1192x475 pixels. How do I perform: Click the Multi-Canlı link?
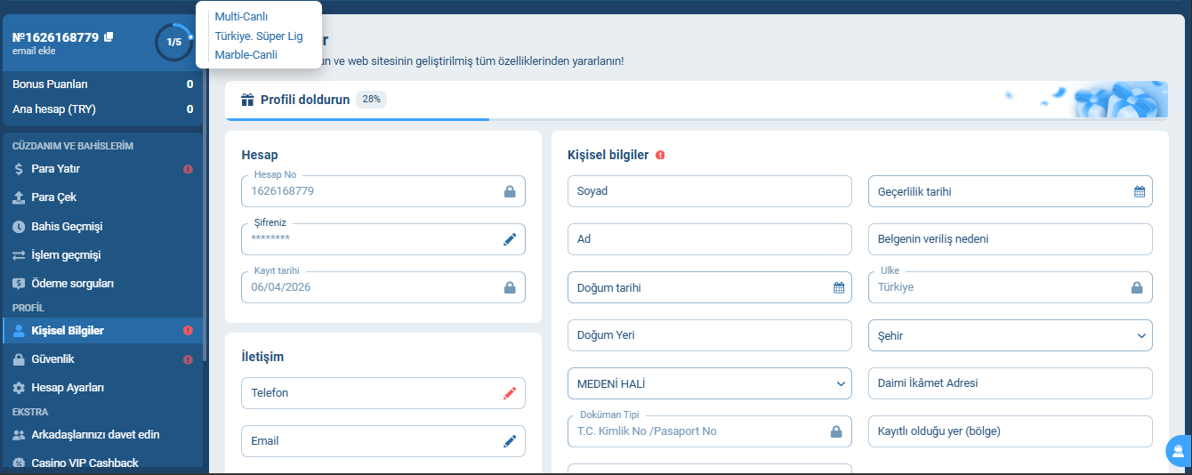point(241,16)
